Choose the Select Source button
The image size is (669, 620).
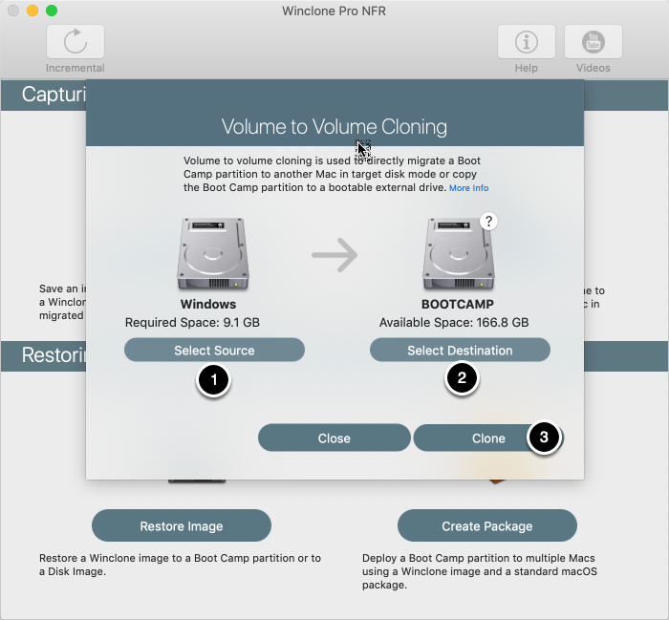(214, 350)
